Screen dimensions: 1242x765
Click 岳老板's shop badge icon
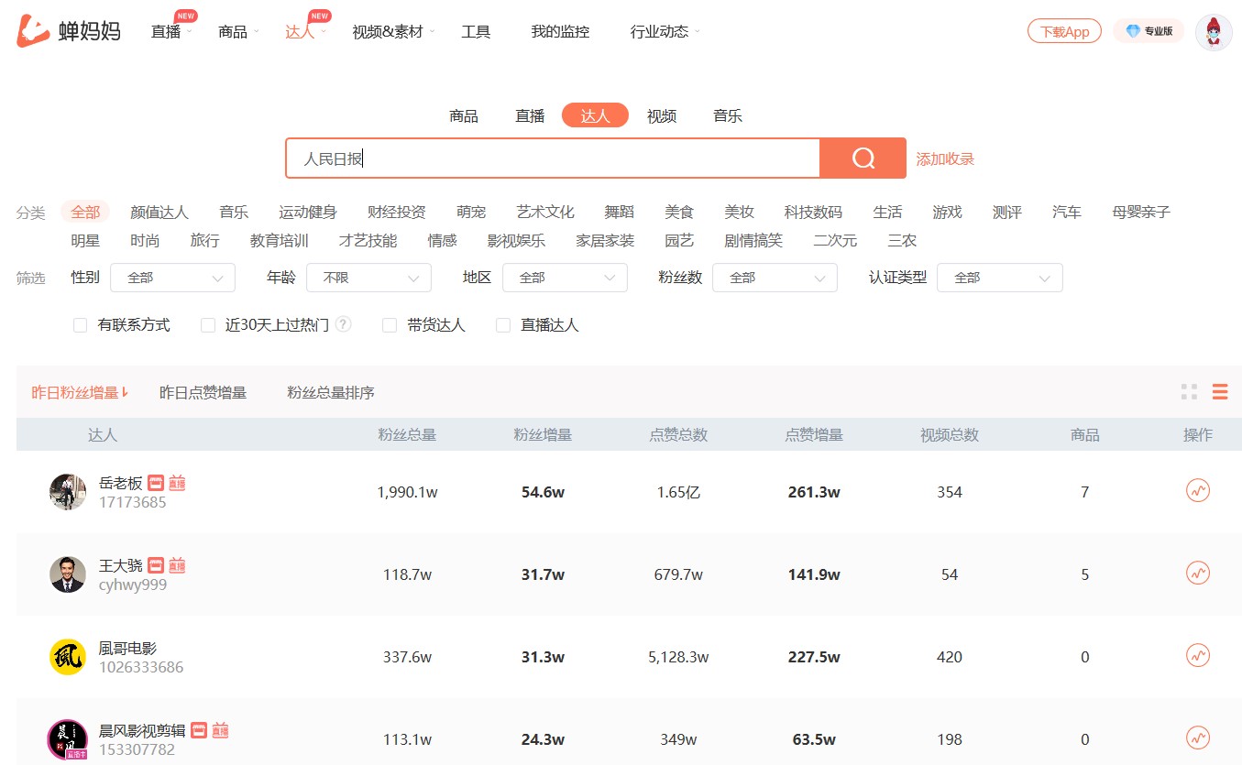(x=156, y=483)
